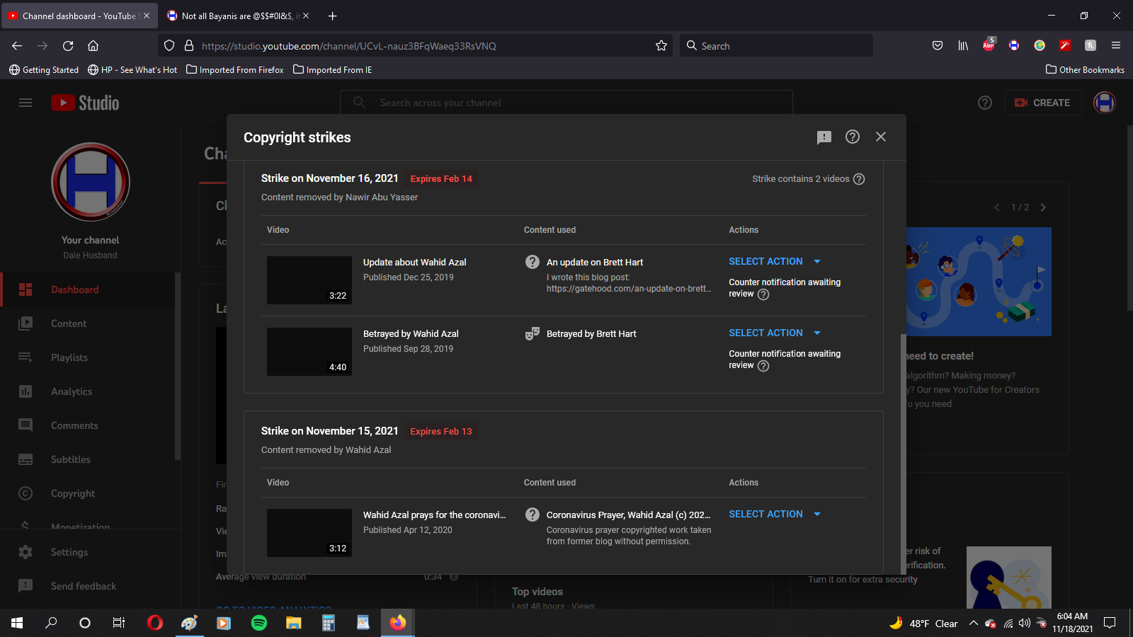Click help icon after first 'Counter notification awaiting review'

(x=763, y=294)
